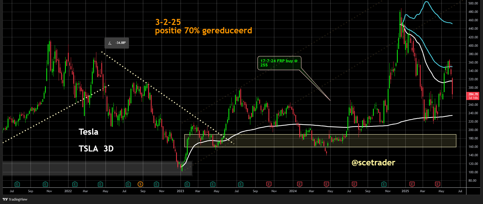Image resolution: width=483 pixels, height=204 pixels.
Task: Click the green earnings marker just after the 2022 label
Action: pos(75,184)
